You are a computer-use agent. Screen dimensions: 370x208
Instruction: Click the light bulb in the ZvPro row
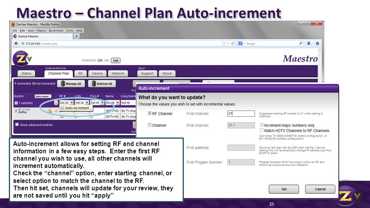(x=56, y=111)
